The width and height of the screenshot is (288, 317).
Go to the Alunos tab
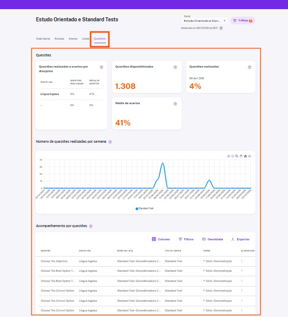(x=73, y=39)
